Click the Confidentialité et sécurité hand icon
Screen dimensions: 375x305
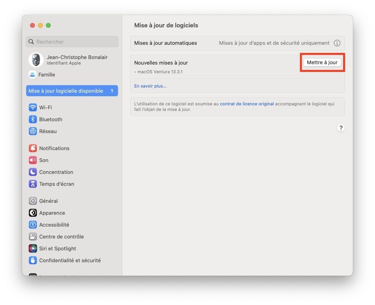33,261
